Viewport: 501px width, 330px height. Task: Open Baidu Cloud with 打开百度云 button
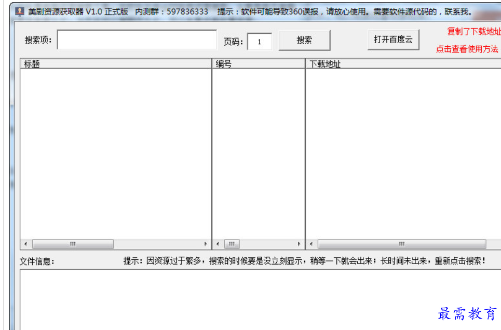[394, 39]
